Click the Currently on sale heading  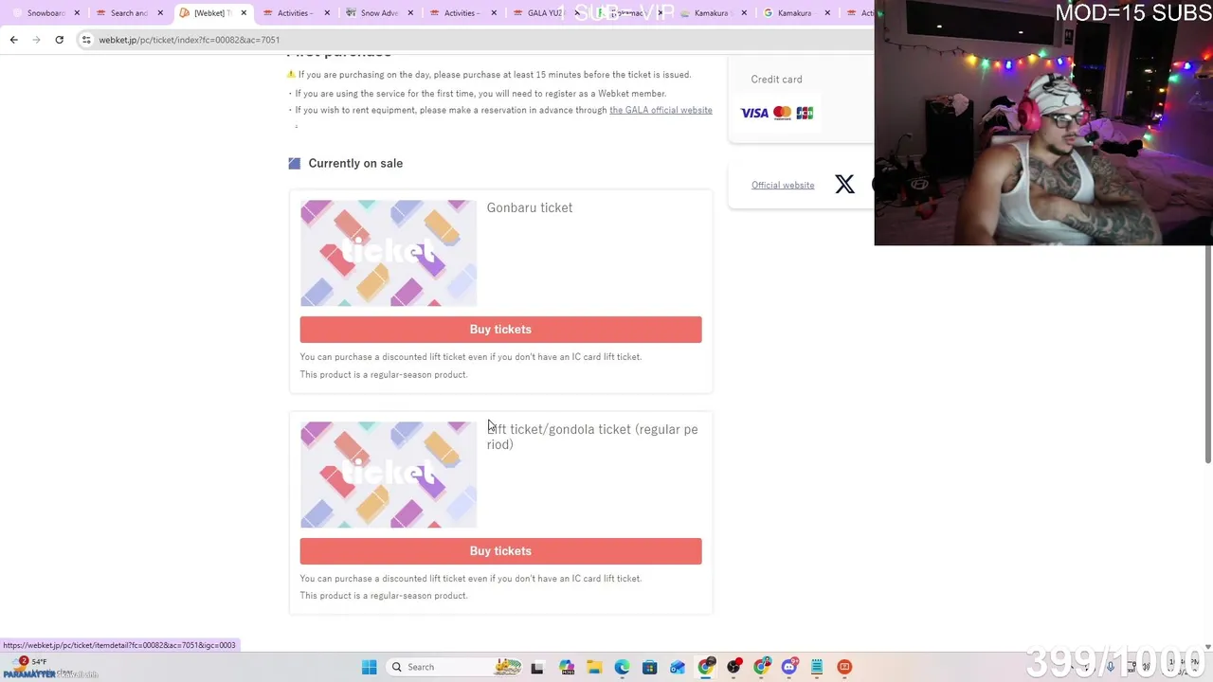355,163
